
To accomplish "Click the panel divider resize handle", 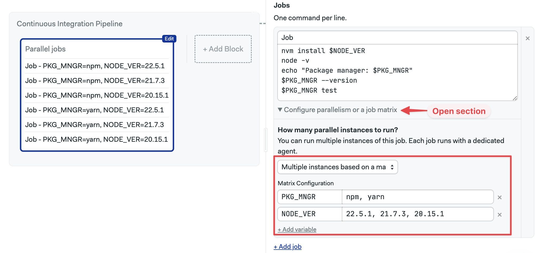I will [266, 140].
